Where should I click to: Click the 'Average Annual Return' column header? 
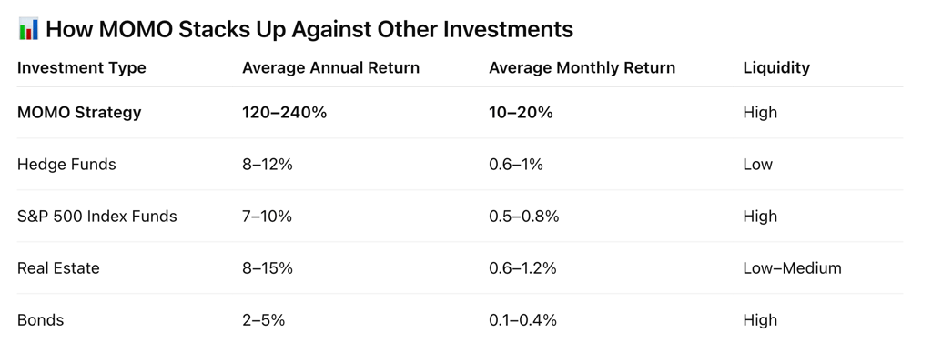(x=330, y=67)
